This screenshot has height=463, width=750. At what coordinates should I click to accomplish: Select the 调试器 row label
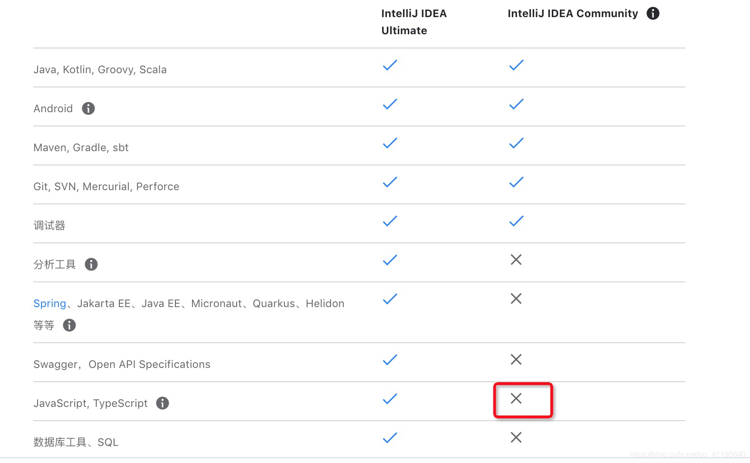pyautogui.click(x=49, y=225)
